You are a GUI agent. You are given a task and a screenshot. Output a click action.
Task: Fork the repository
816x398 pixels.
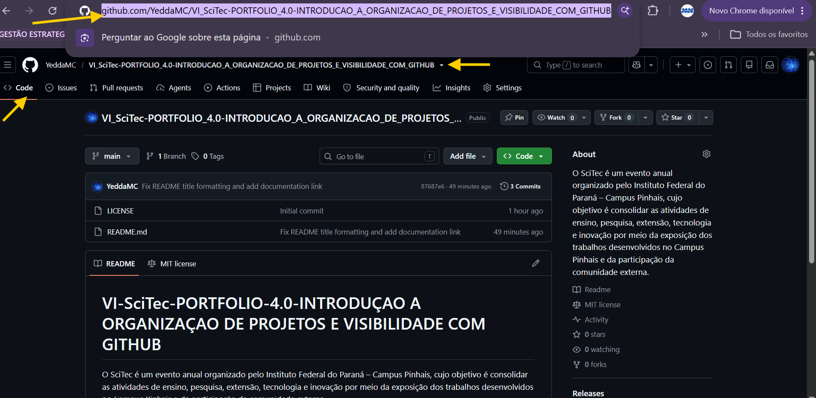click(616, 117)
